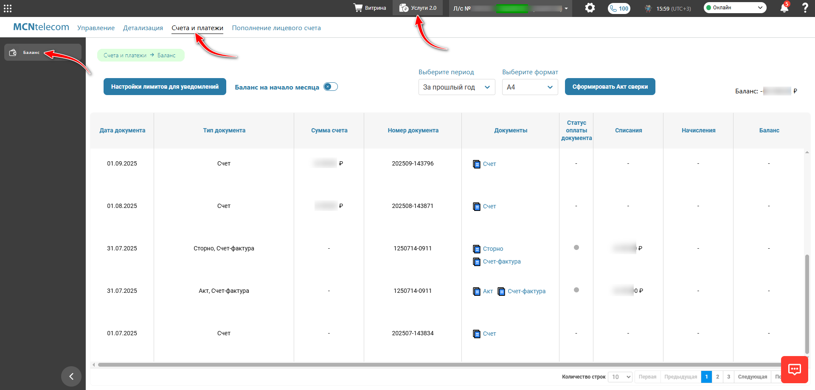Click Настройки лимитов для уведомлений button
The height and width of the screenshot is (390, 815).
[x=165, y=87]
